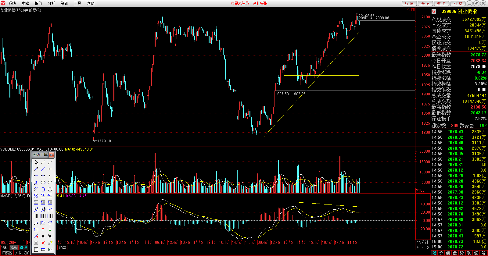488x256 pixels.
Task: Select the green down arrow marker
Action: [x=50, y=229]
